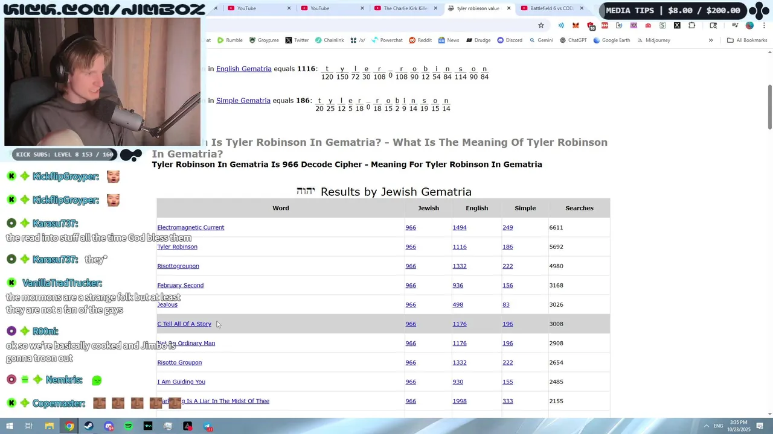Screen dimensions: 773x434
Task: Open the /x/ bookmark
Action: (358, 40)
